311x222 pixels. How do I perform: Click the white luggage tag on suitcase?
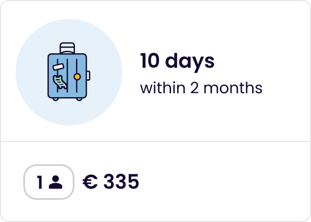tap(58, 67)
